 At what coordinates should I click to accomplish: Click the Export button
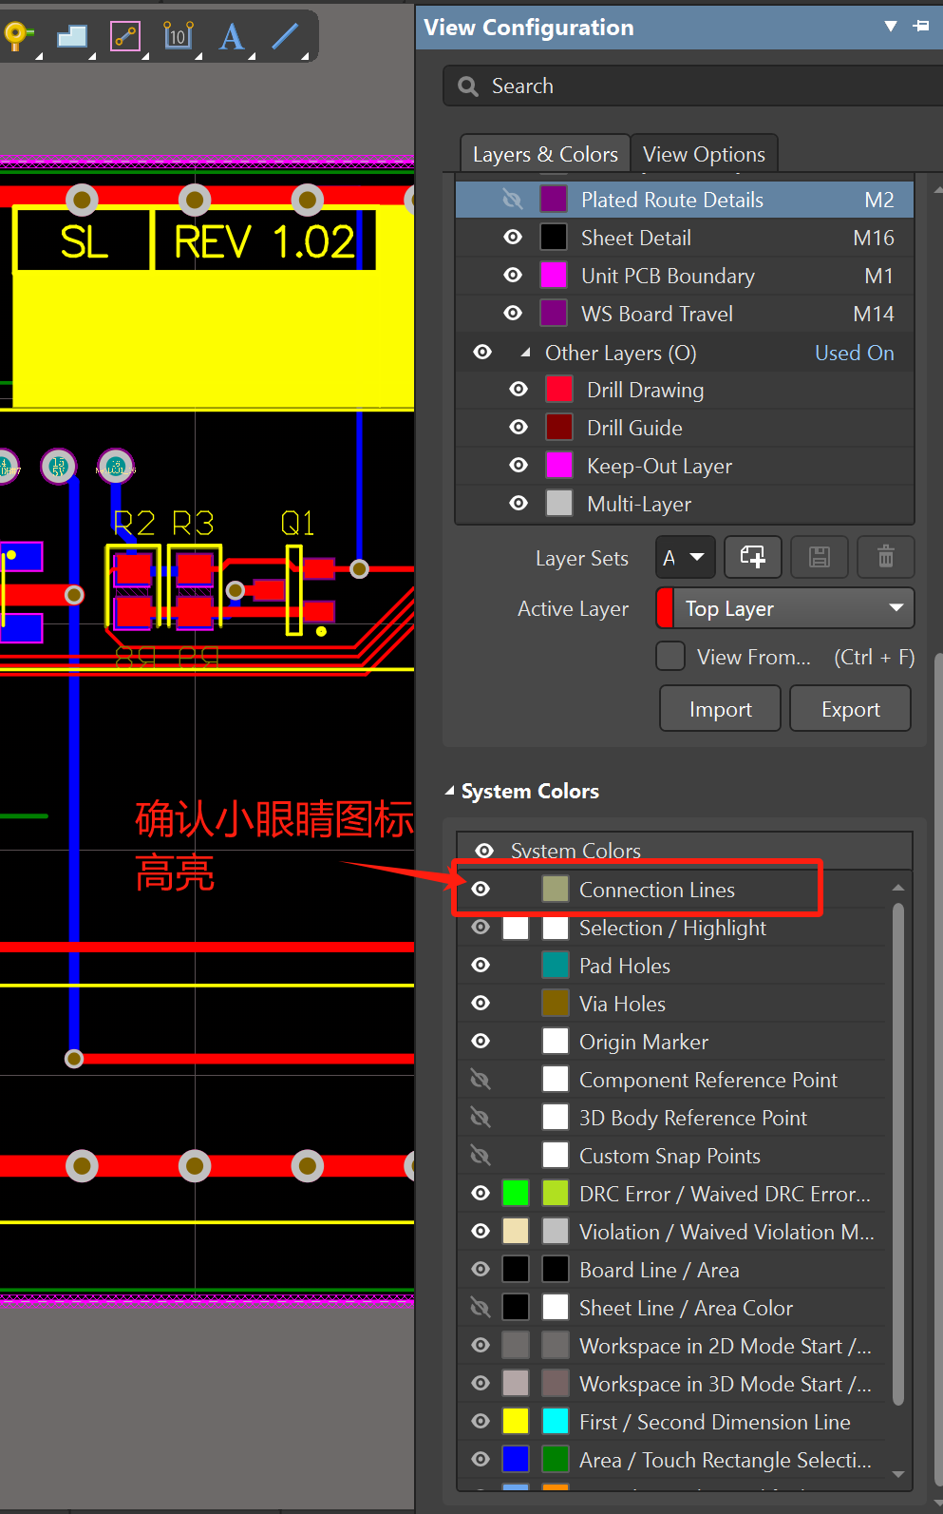[x=850, y=709]
